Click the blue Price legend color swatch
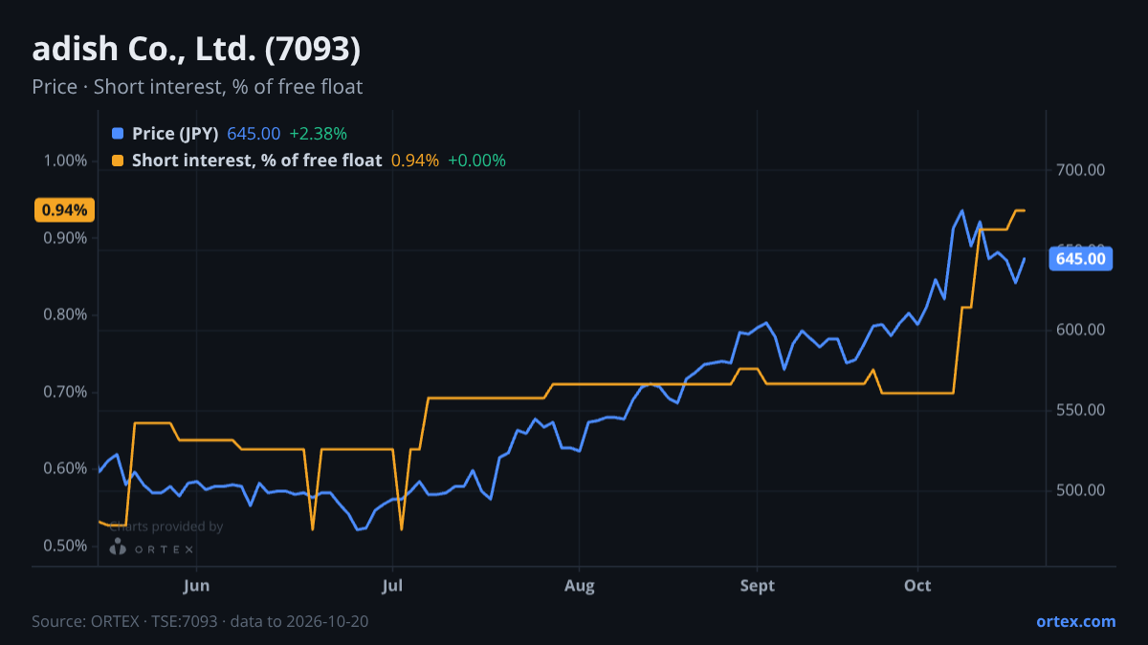This screenshot has height=645, width=1148. coord(118,134)
